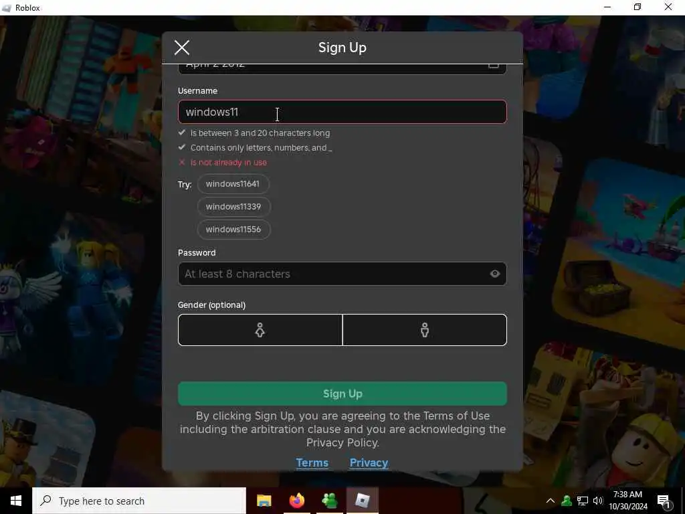Focus the Password field
685x514 pixels.
(x=342, y=274)
